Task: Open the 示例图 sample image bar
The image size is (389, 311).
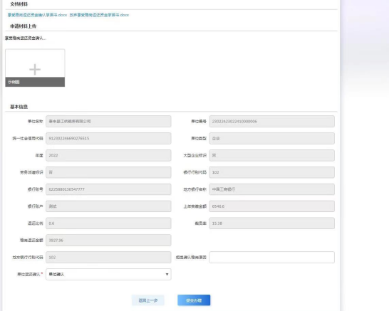Action: point(35,82)
